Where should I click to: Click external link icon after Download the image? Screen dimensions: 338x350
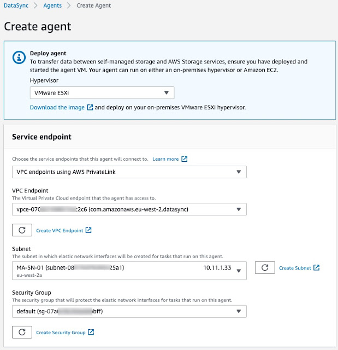click(x=90, y=108)
